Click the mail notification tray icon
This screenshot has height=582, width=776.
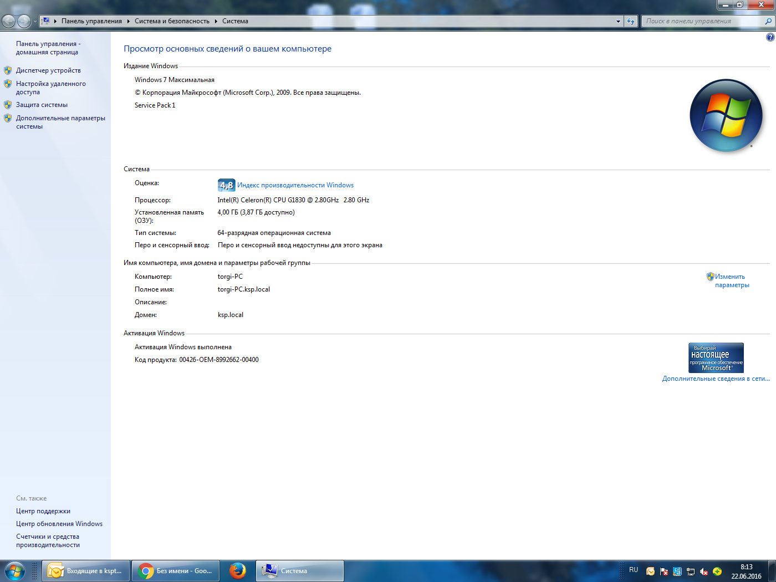(x=651, y=571)
